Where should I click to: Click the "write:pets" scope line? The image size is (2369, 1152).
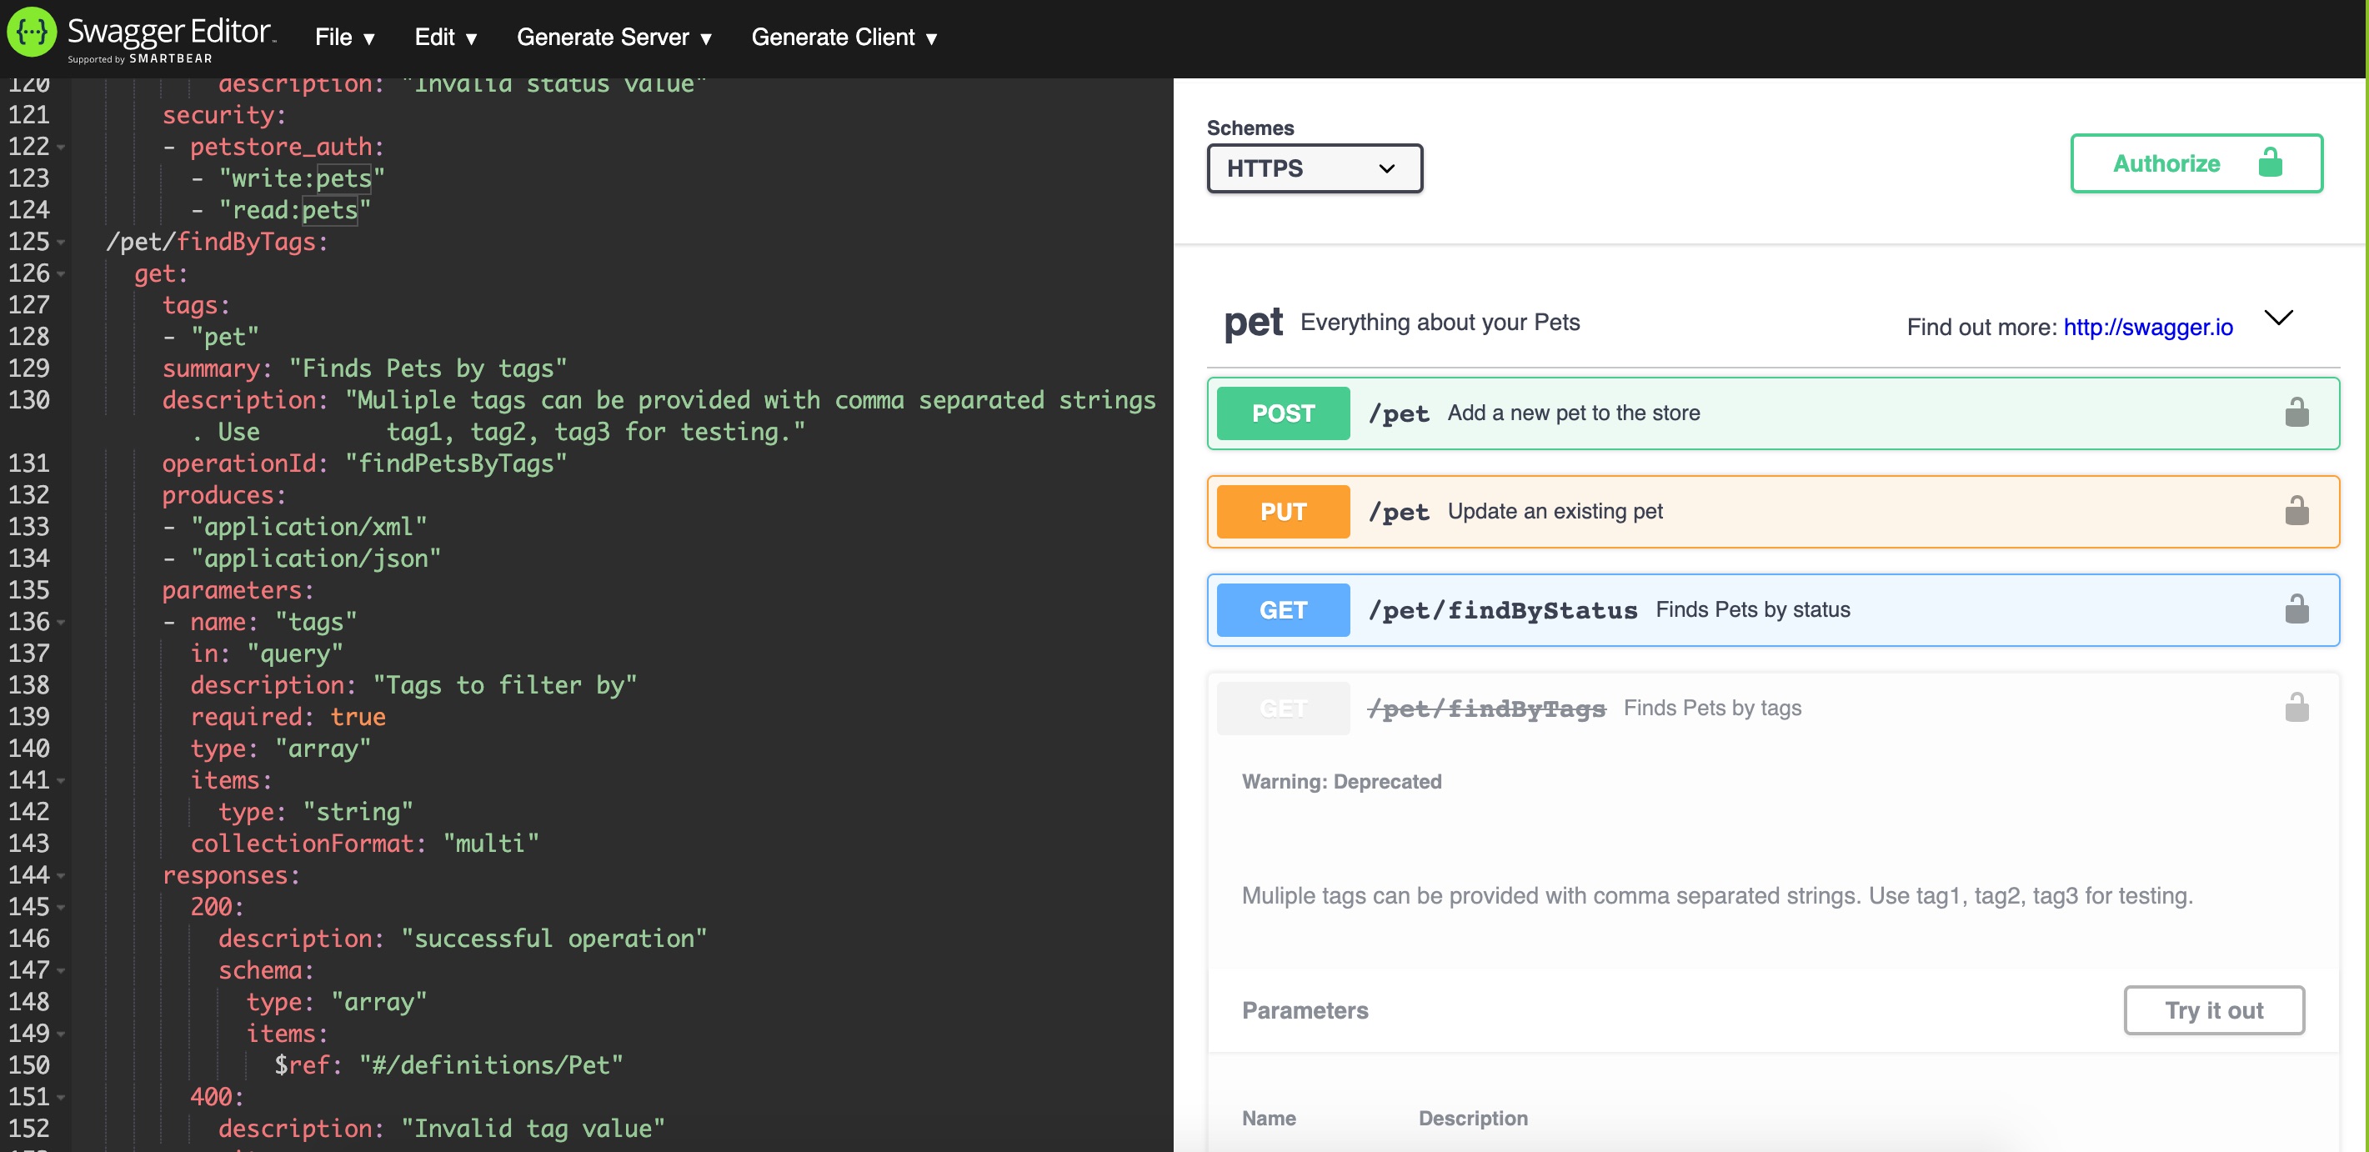click(288, 178)
